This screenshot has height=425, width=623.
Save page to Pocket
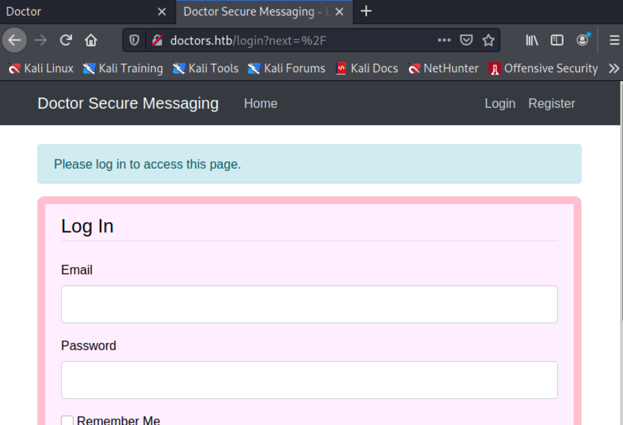[466, 40]
